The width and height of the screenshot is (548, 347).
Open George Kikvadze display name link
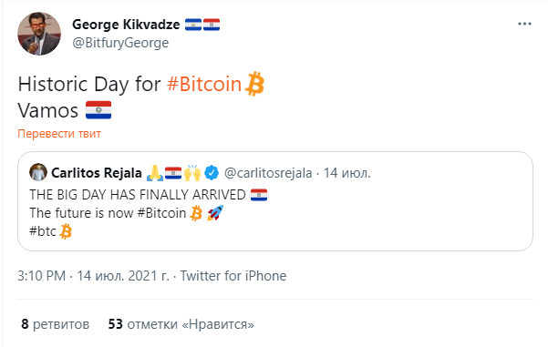click(126, 25)
